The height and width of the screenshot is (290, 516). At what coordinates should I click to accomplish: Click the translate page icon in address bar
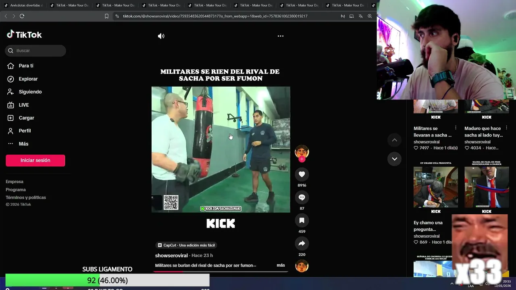point(360,16)
